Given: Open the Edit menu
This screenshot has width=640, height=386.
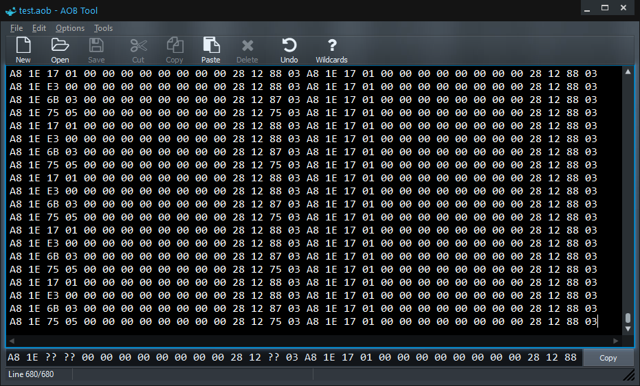Looking at the screenshot, I should tap(39, 28).
